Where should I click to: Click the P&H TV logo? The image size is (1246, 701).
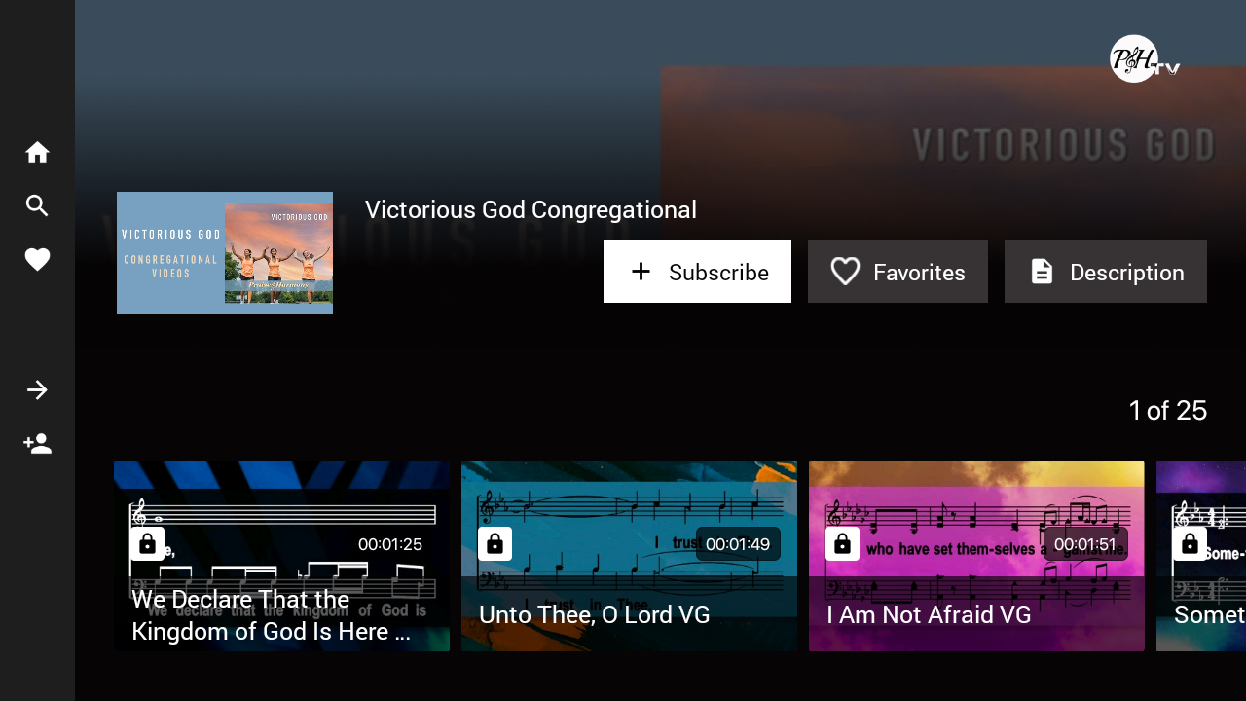click(x=1145, y=59)
